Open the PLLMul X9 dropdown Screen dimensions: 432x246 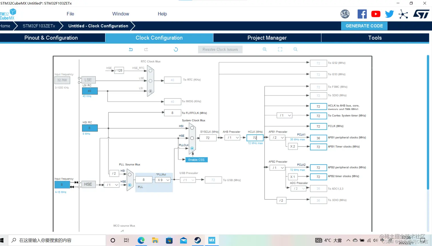point(163,180)
